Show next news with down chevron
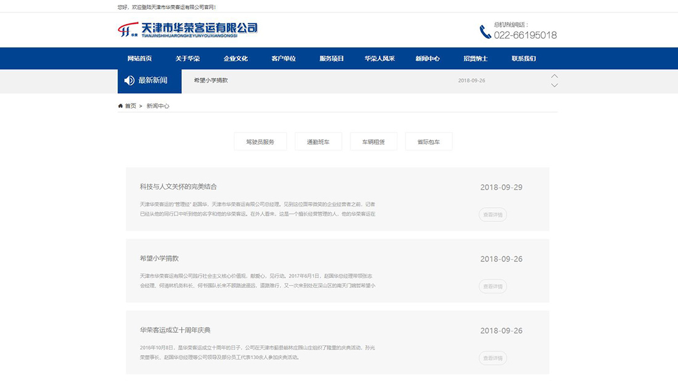This screenshot has height=381, width=678. pyautogui.click(x=554, y=86)
